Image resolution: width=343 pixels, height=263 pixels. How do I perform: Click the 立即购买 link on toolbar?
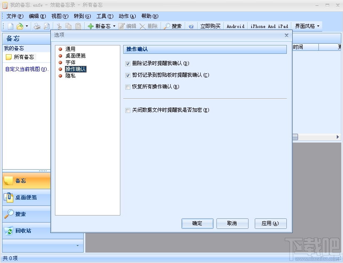210,26
